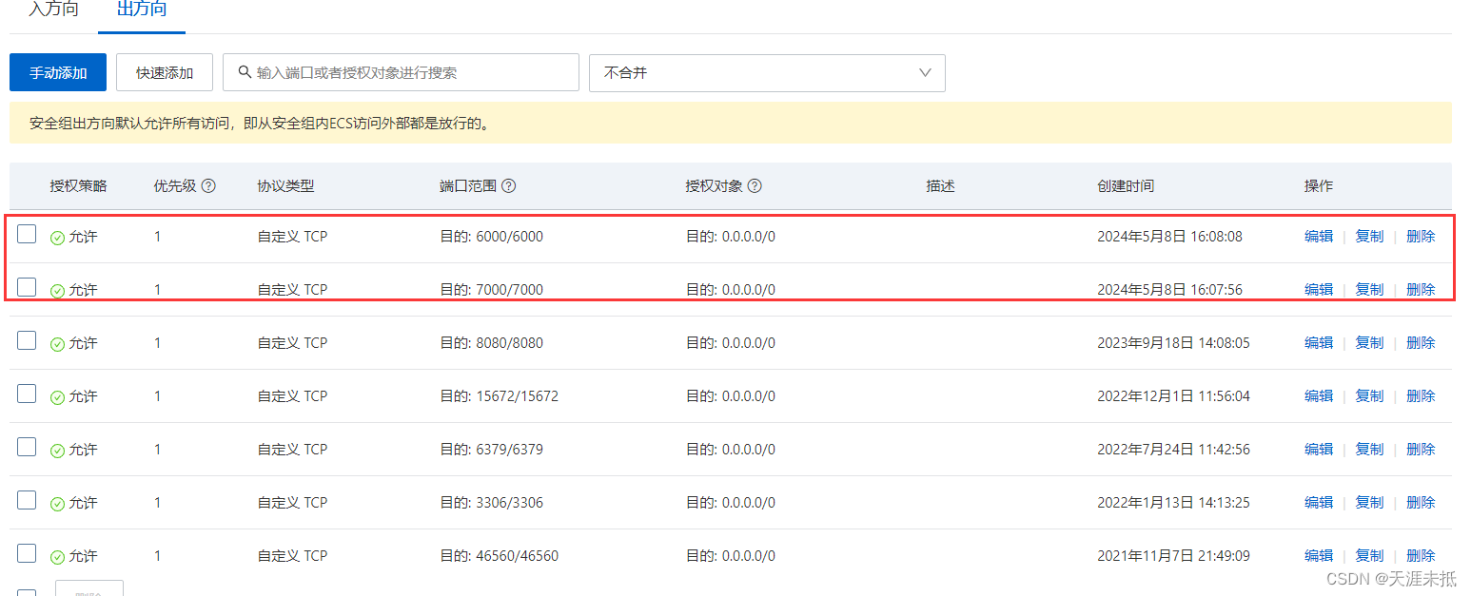Copy the 46560/46560 rule
This screenshot has width=1471, height=596.
pos(1369,556)
